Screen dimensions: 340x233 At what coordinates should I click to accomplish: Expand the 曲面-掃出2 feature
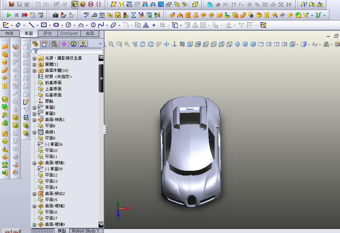(x=34, y=194)
